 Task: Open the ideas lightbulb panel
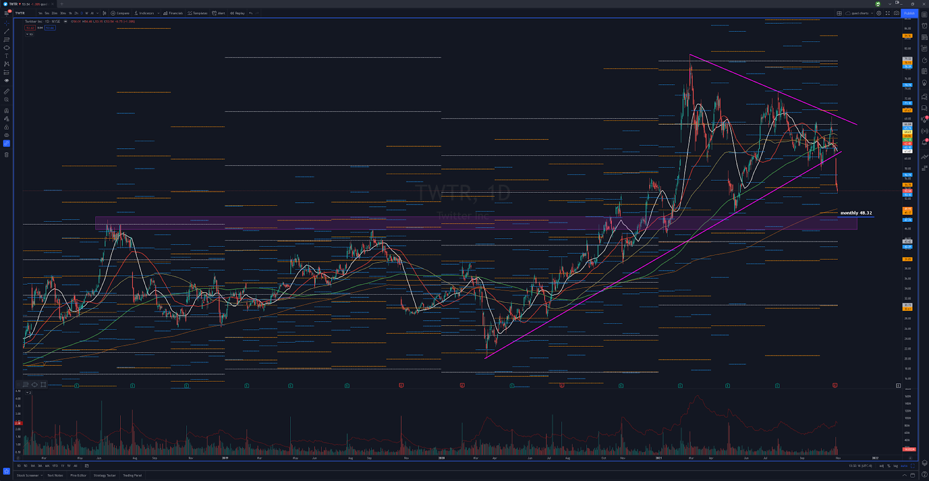(x=924, y=82)
